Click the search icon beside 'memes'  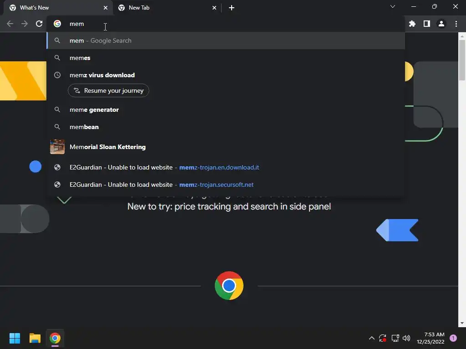57,58
